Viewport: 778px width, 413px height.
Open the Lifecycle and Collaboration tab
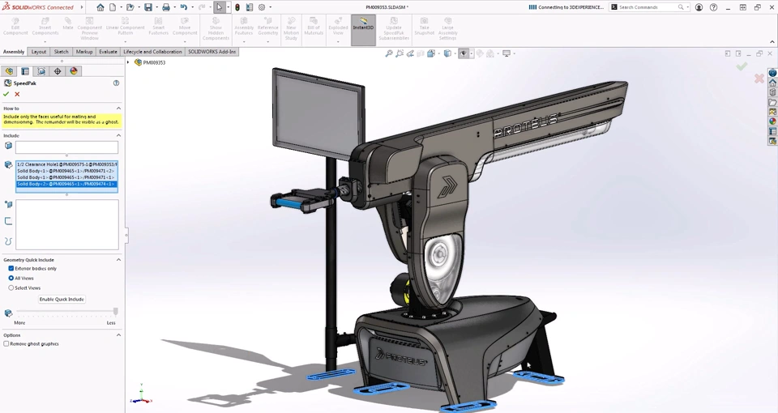pyautogui.click(x=152, y=52)
